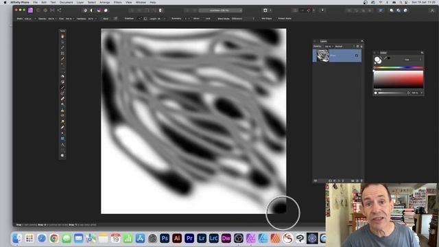Select the layer thumbnail in Layers panel
439x247 pixels.
[323, 56]
